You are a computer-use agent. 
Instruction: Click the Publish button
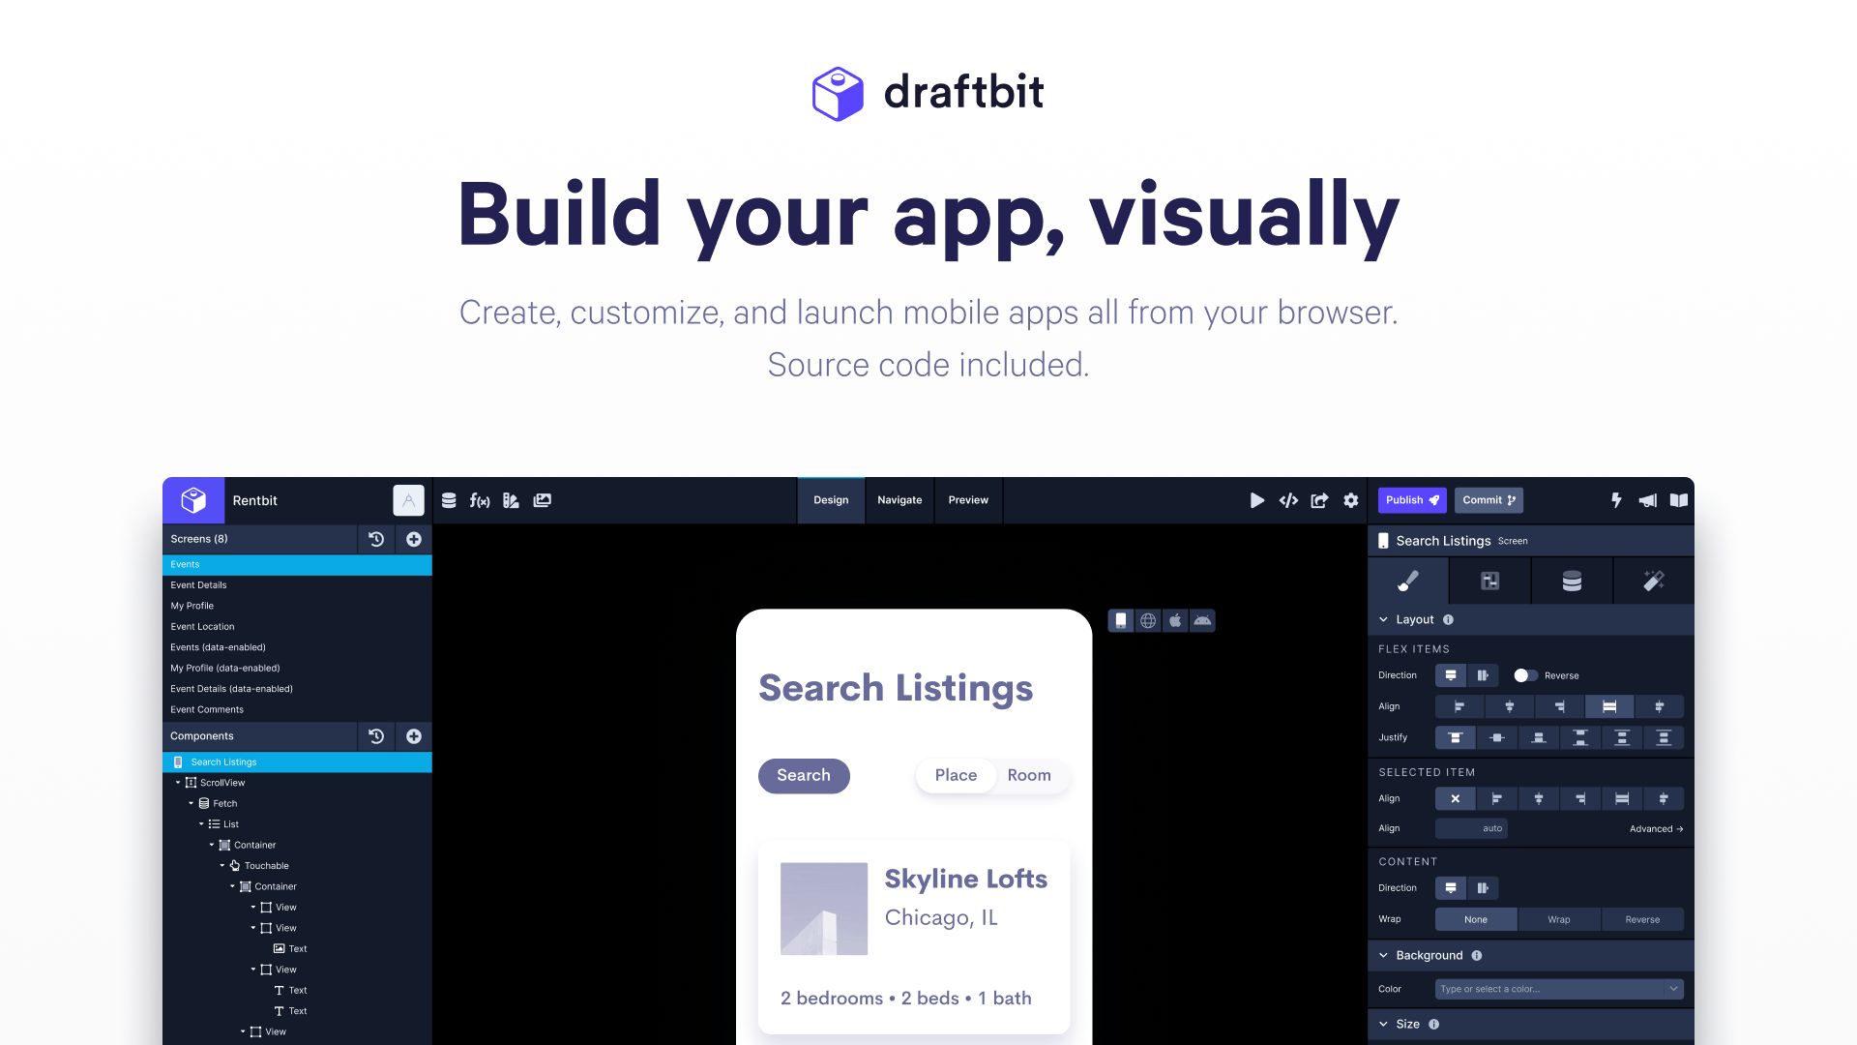[1411, 500]
